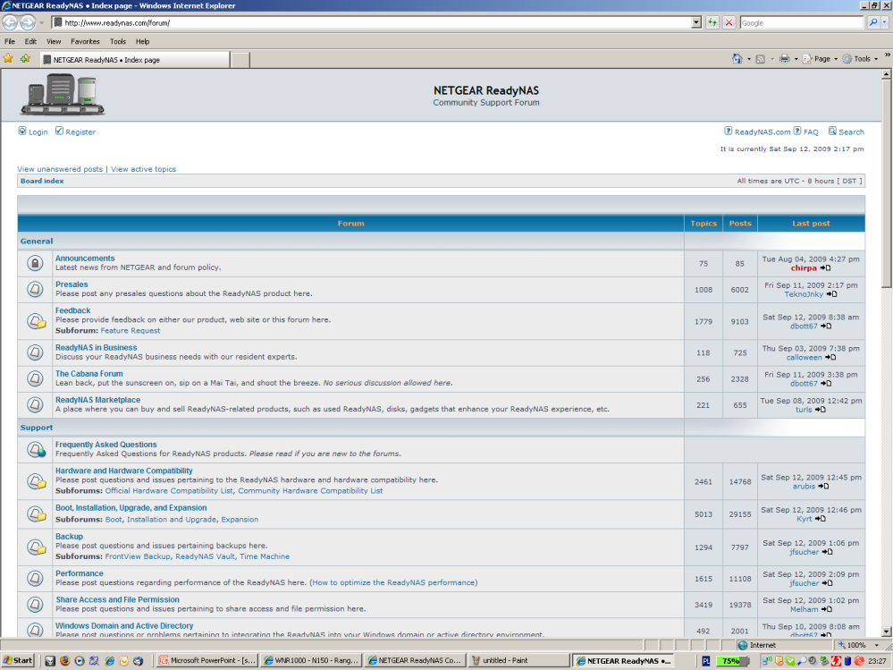Click the Announcements locked forum icon
Image resolution: width=893 pixels, height=670 pixels.
[x=35, y=263]
